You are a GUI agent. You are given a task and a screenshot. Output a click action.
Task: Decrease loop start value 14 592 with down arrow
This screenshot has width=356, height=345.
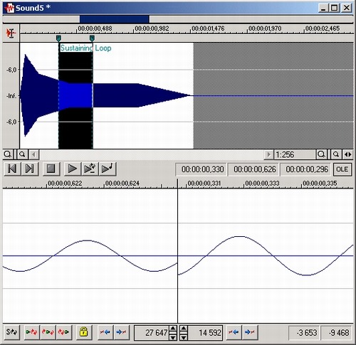coord(184,336)
